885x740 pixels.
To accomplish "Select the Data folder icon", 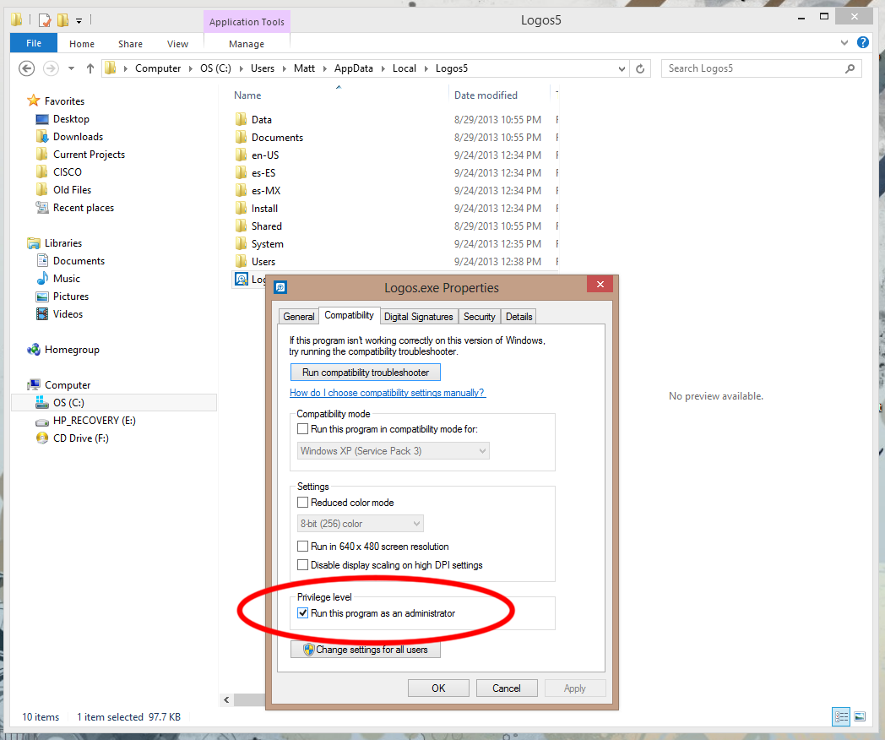I will [x=242, y=120].
